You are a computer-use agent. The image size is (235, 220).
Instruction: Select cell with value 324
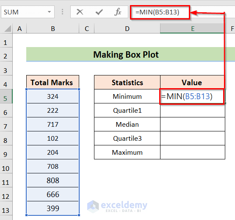53,96
